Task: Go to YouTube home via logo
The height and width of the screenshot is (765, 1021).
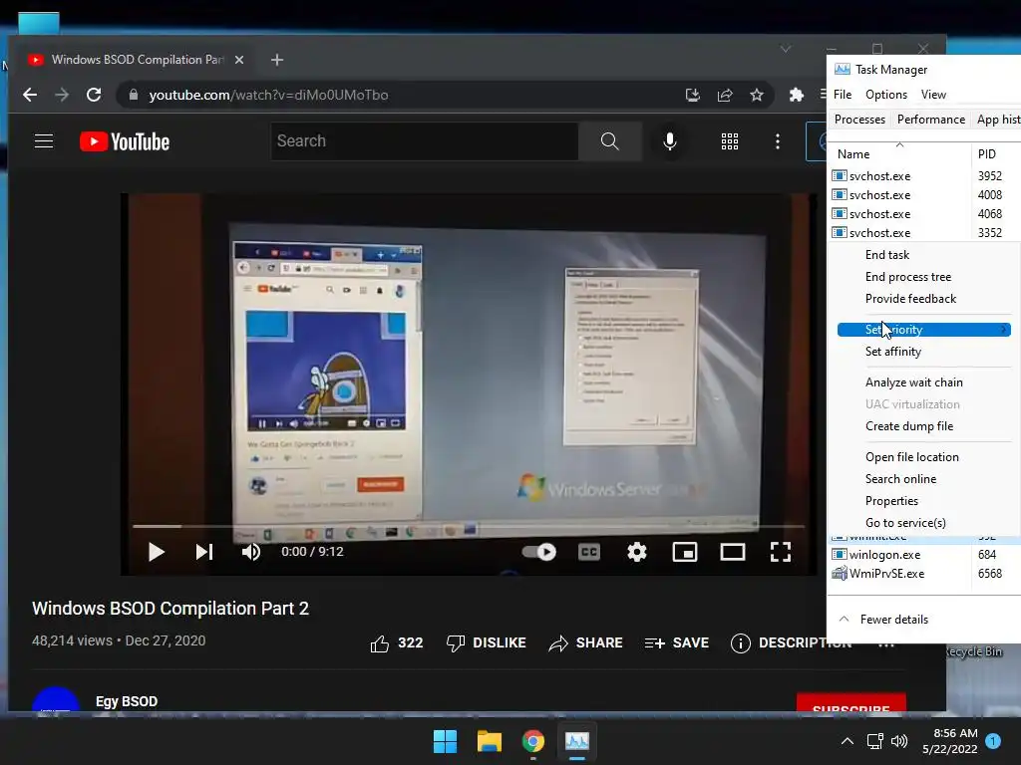Action: click(125, 141)
